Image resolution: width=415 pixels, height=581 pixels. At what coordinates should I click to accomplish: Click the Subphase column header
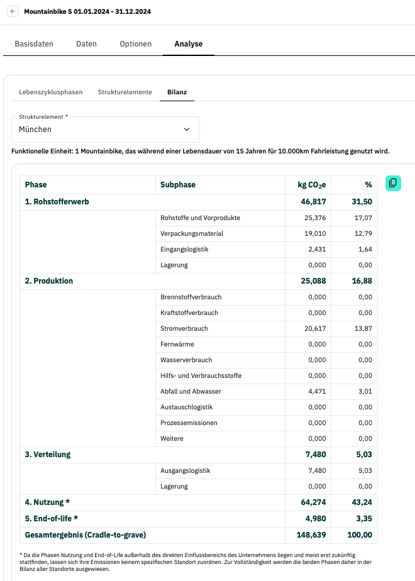click(178, 185)
